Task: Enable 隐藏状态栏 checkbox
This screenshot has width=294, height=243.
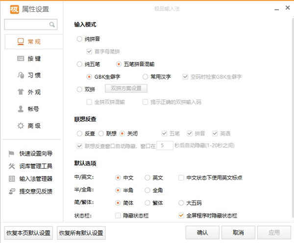Action: pos(118,216)
